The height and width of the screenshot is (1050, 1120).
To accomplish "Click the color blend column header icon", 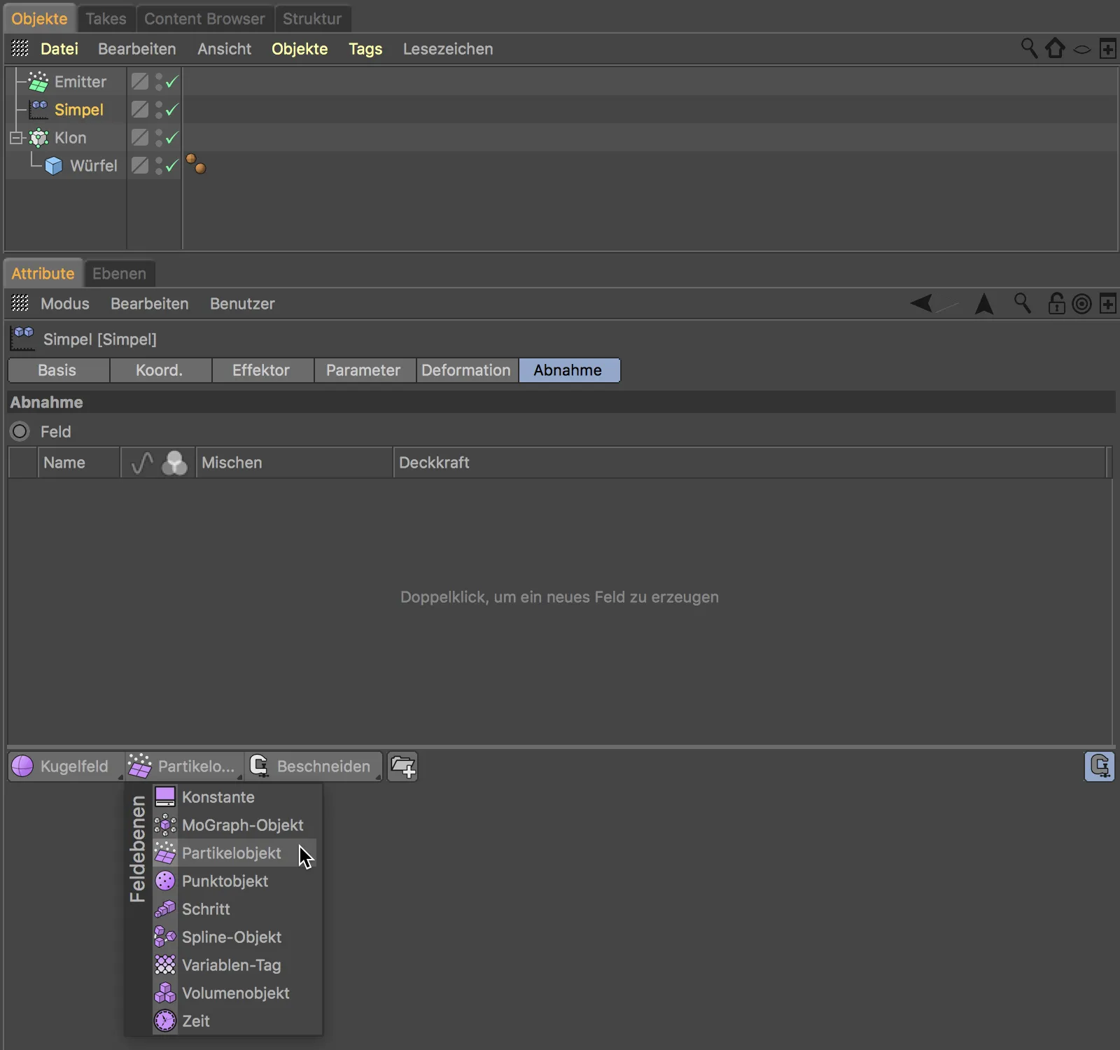I will [x=174, y=463].
